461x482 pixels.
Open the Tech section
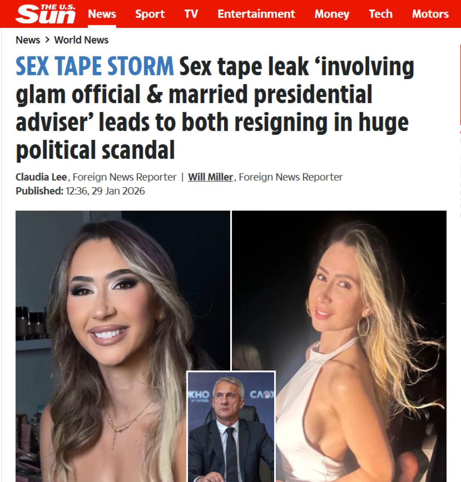click(x=381, y=14)
